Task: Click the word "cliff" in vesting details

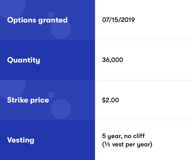Action: pyautogui.click(x=139, y=136)
